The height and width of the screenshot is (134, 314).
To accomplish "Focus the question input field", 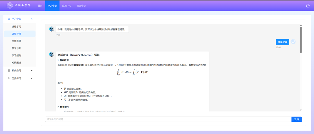I will [x=168, y=119].
